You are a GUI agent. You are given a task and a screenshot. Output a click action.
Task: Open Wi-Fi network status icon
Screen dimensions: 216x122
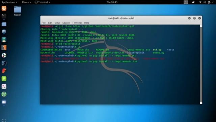tap(200, 2)
